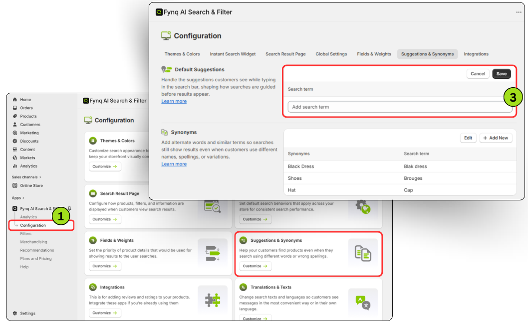528x323 pixels.
Task: Open Analytics under Fynq AI Search
Action: point(28,217)
